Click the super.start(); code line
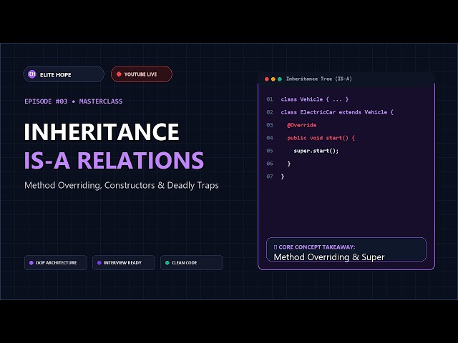458x343 pixels. click(x=316, y=151)
